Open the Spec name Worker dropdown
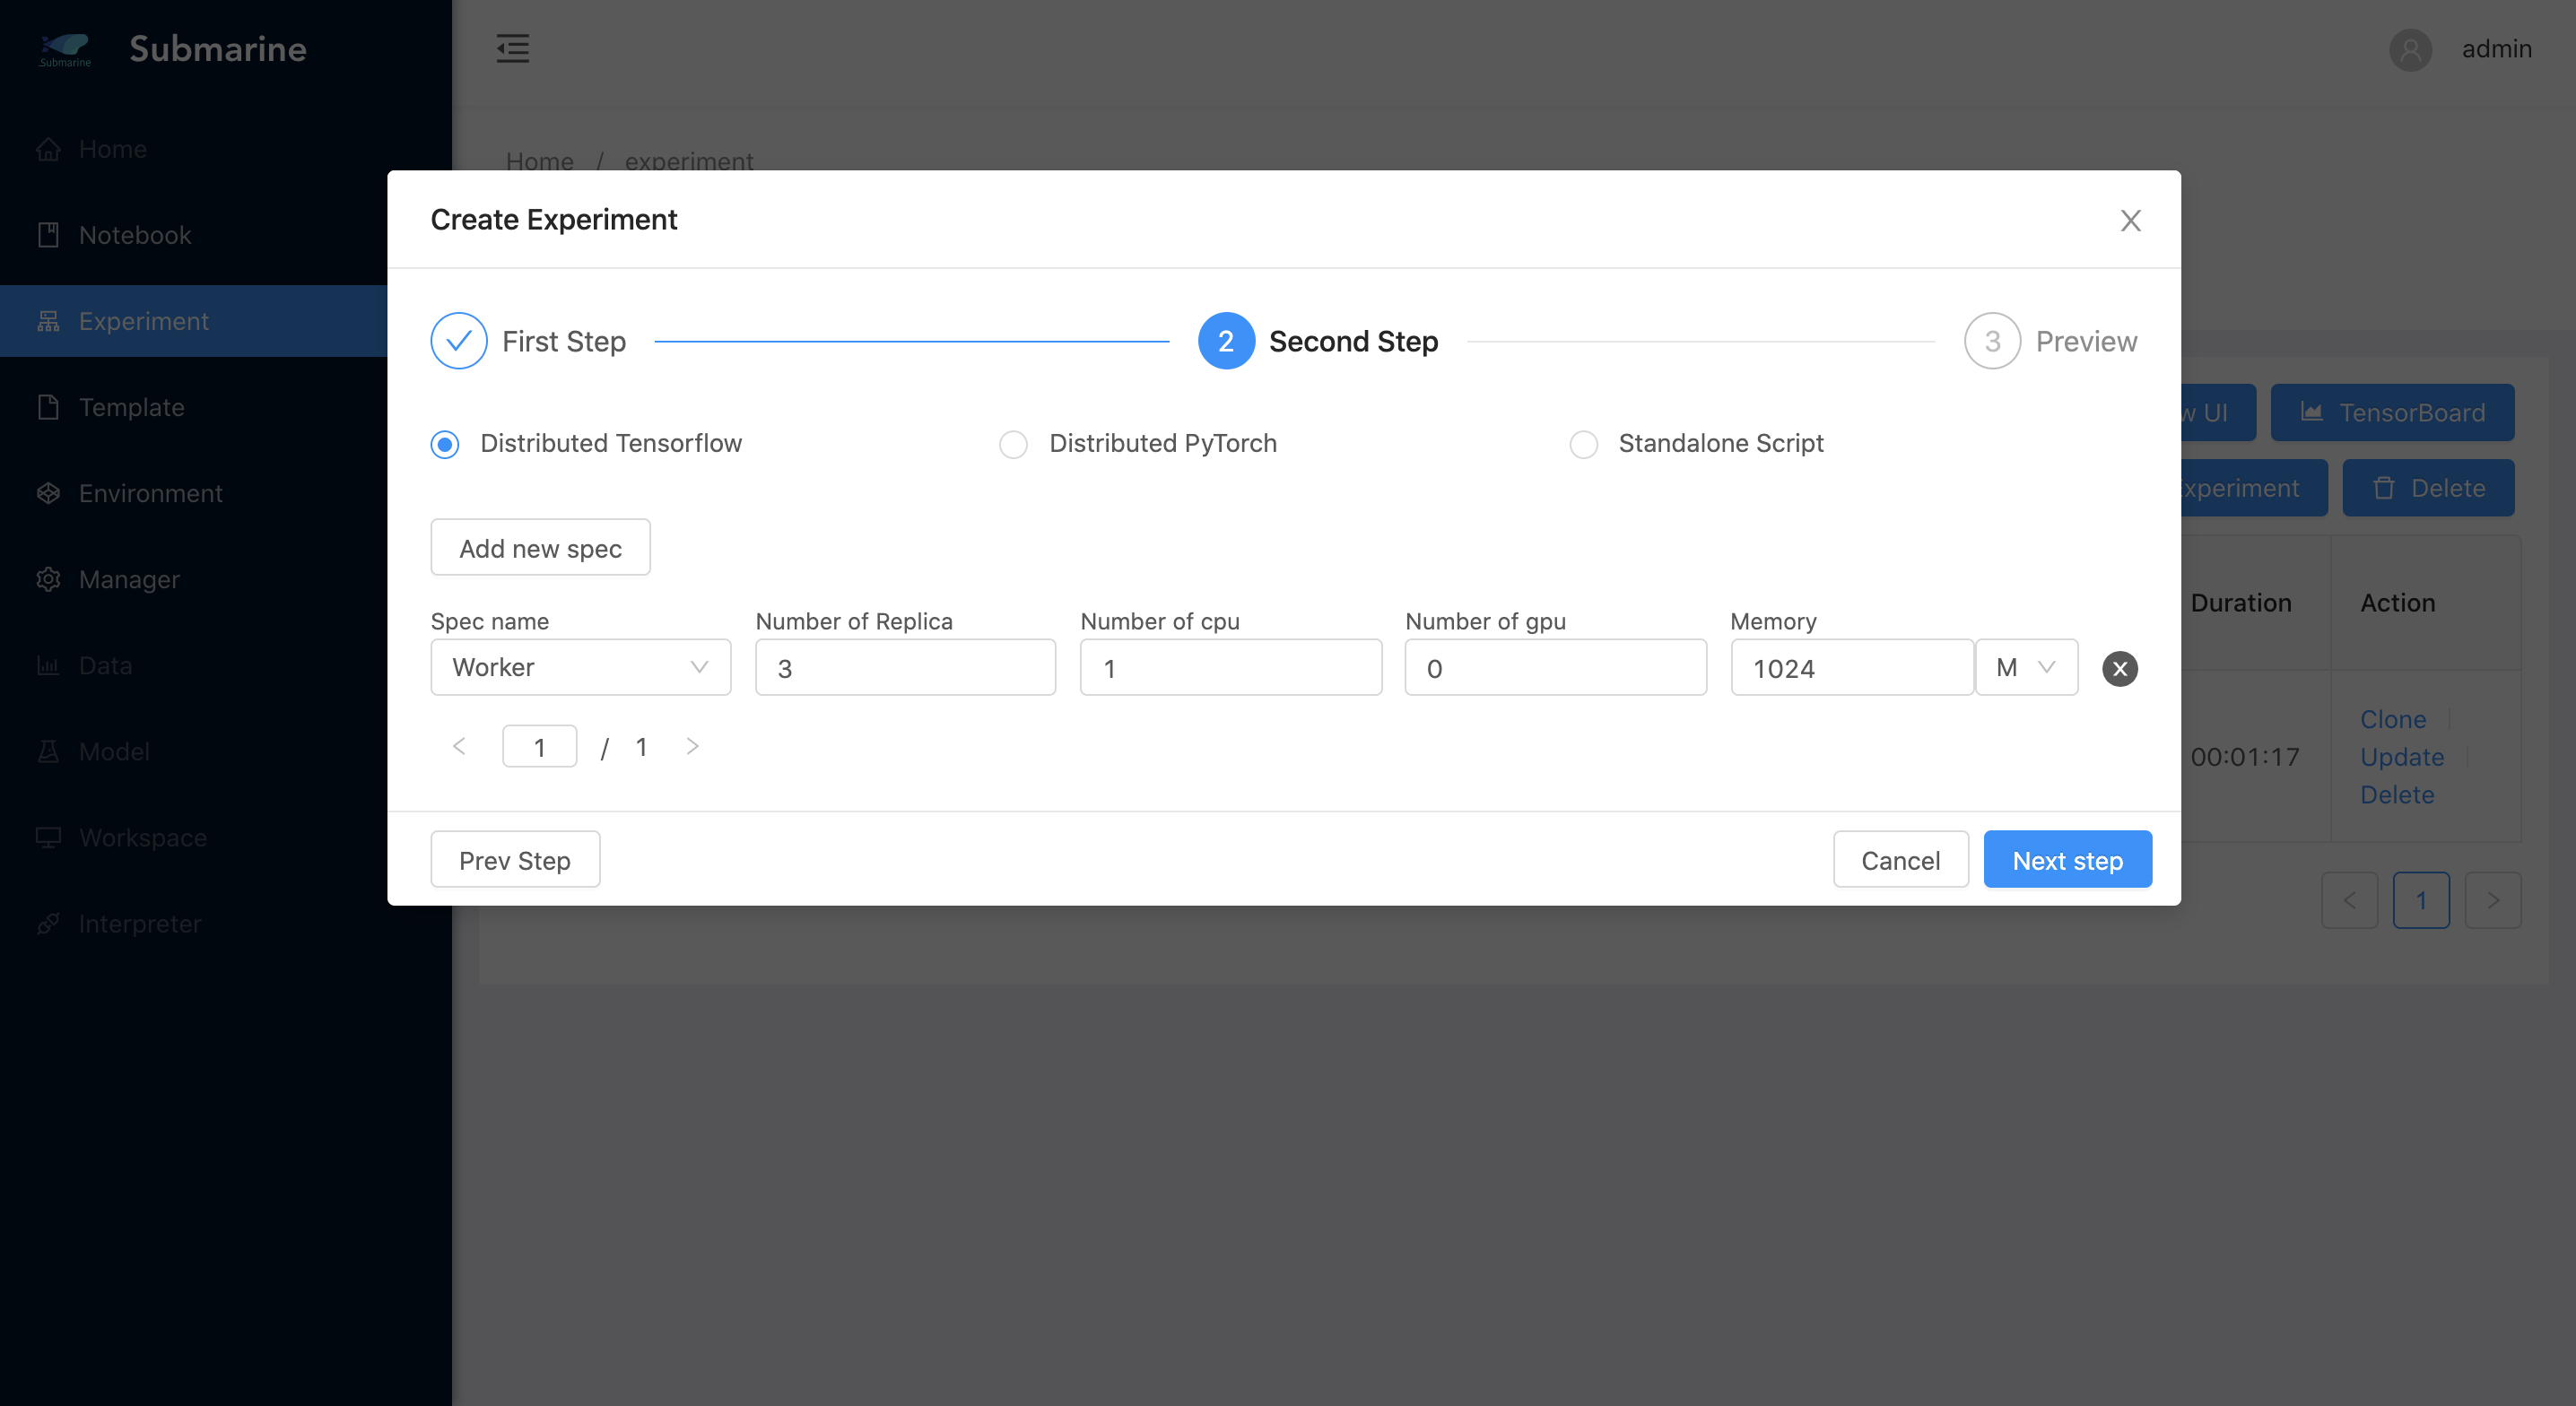 click(580, 667)
